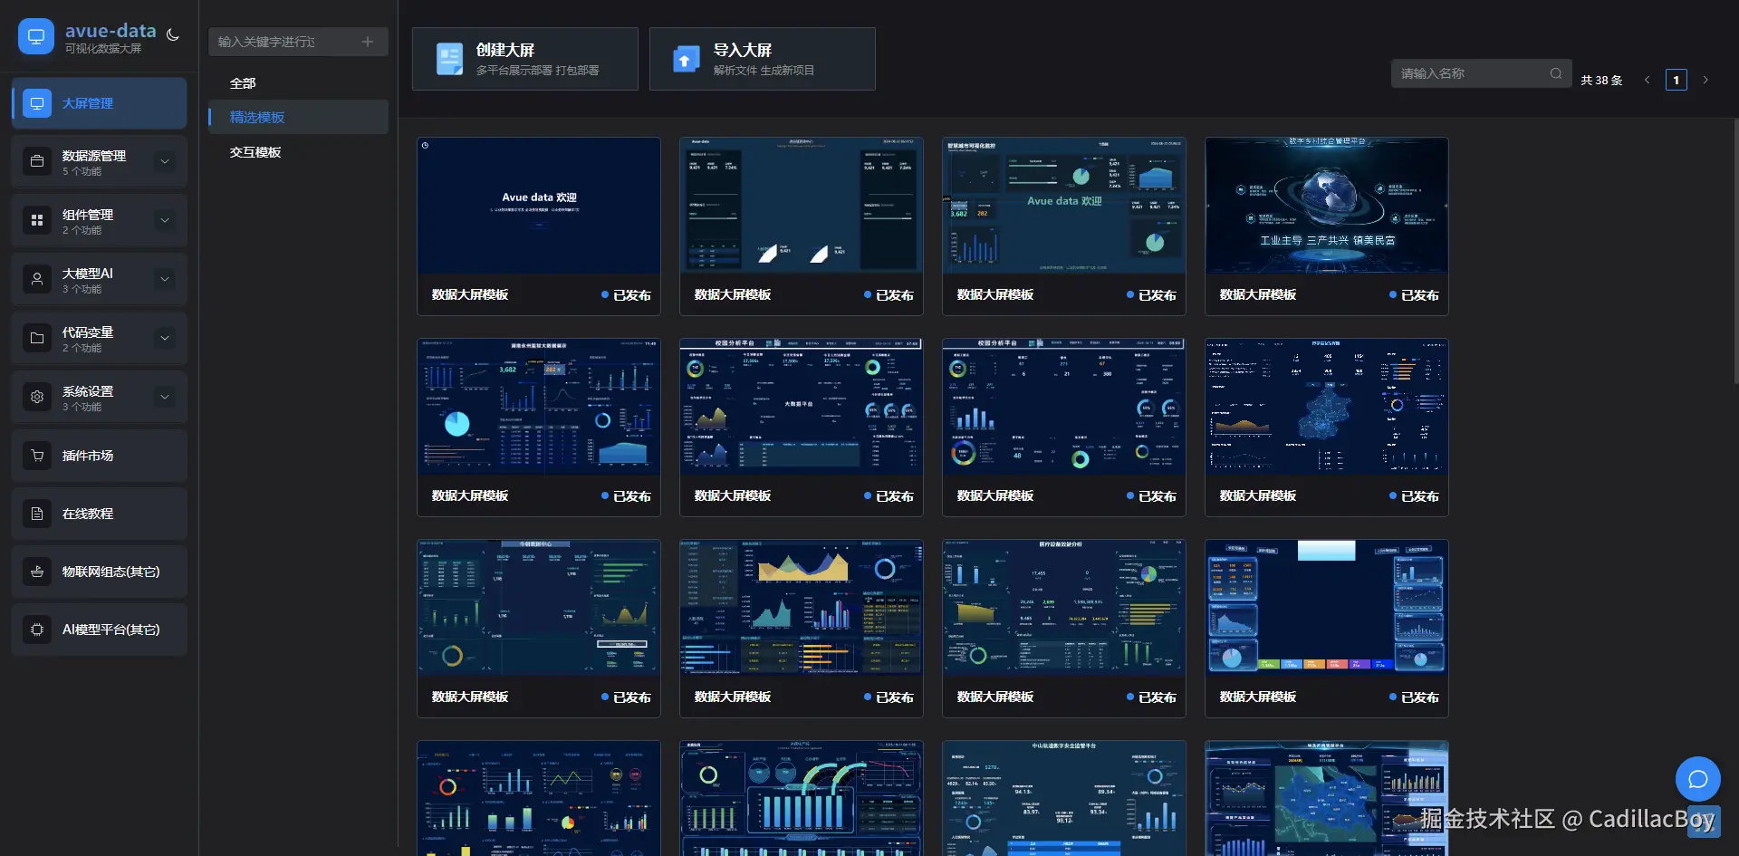Switch to the 交互模板 category

[255, 152]
